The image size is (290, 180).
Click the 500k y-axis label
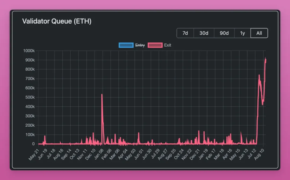pos(30,97)
